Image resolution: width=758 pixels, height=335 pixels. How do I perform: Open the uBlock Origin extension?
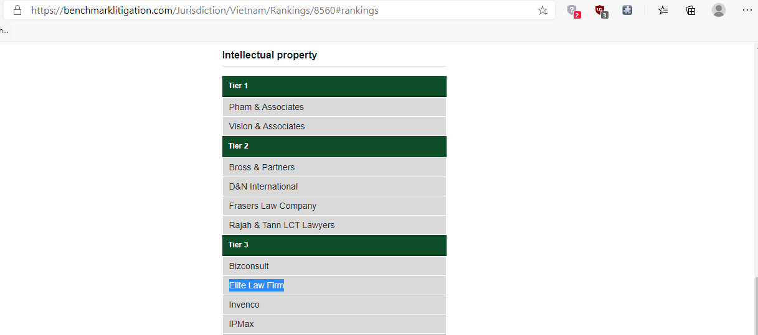600,11
